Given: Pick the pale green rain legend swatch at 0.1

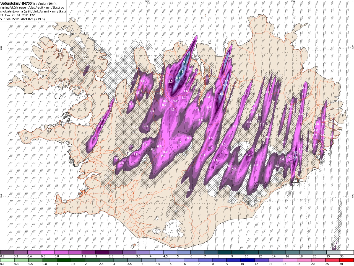Looking at the screenshot, I should click(7, 260).
